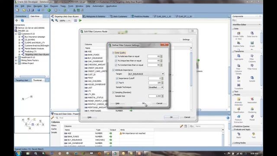This screenshot has height=156, width=277.
Task: Select the Explore Data component
Action: click(x=238, y=44)
